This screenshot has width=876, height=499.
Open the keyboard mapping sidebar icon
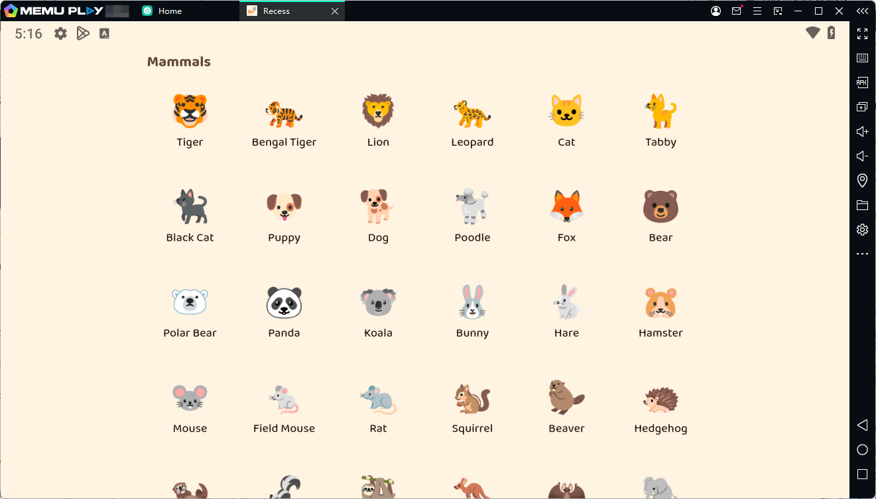[x=862, y=58]
